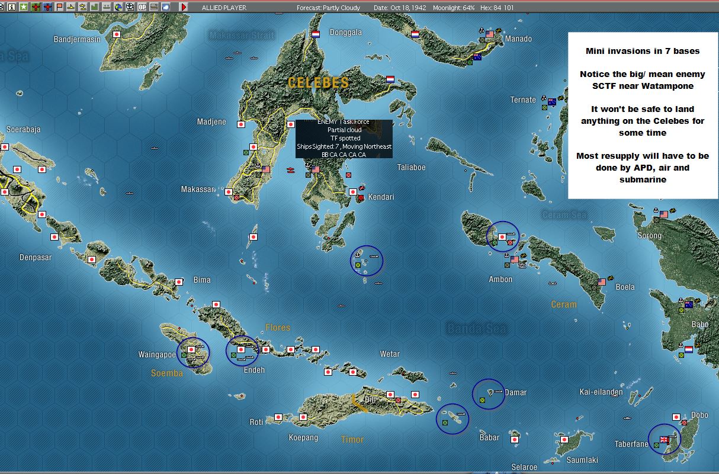Click the 'ALLIED PLAYER' label
Viewport: 719px width, 474px height.
click(x=224, y=7)
